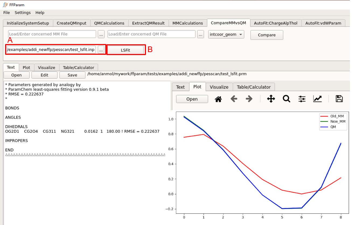Reset plot view with Home icon
Screen dimensions: 352x225
tap(218, 99)
